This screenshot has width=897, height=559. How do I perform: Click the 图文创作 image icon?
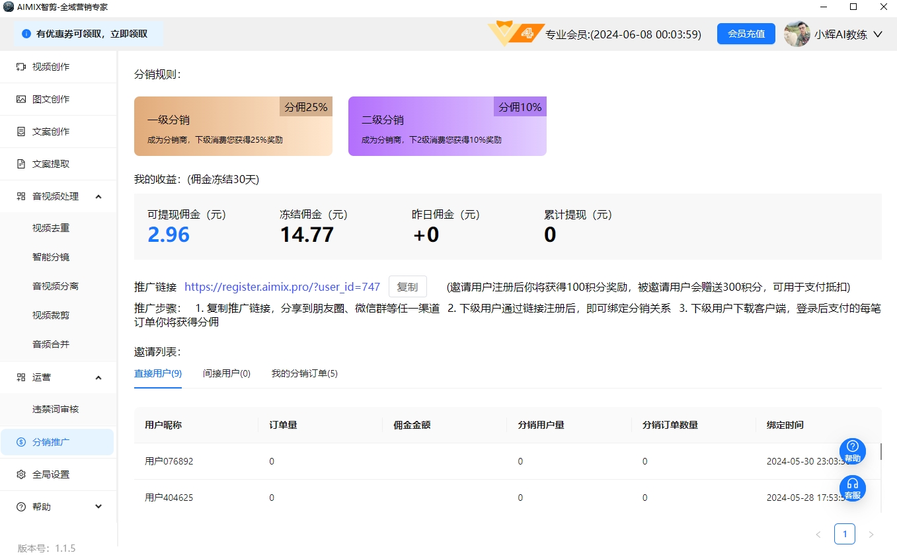click(21, 99)
